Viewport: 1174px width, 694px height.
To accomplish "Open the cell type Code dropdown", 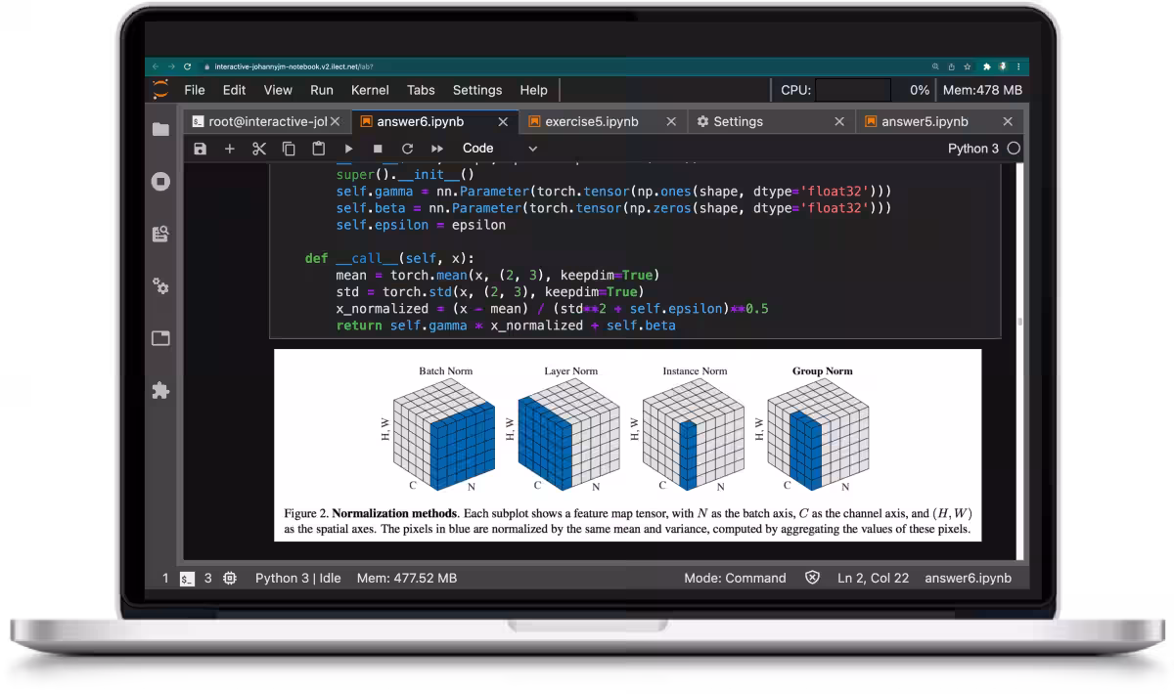I will point(500,149).
